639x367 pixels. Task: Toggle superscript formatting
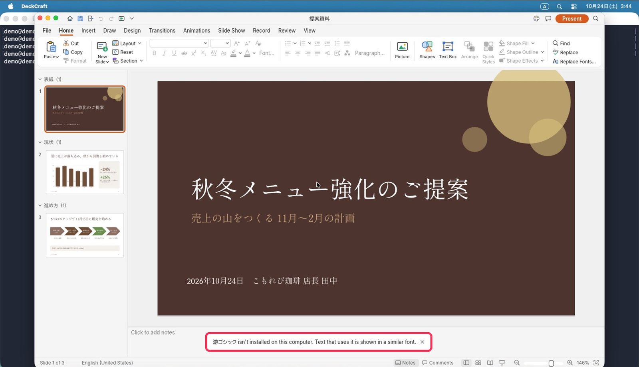(194, 53)
